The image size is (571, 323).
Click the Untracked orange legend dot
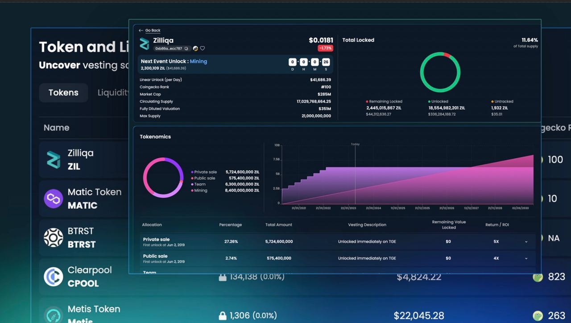492,102
